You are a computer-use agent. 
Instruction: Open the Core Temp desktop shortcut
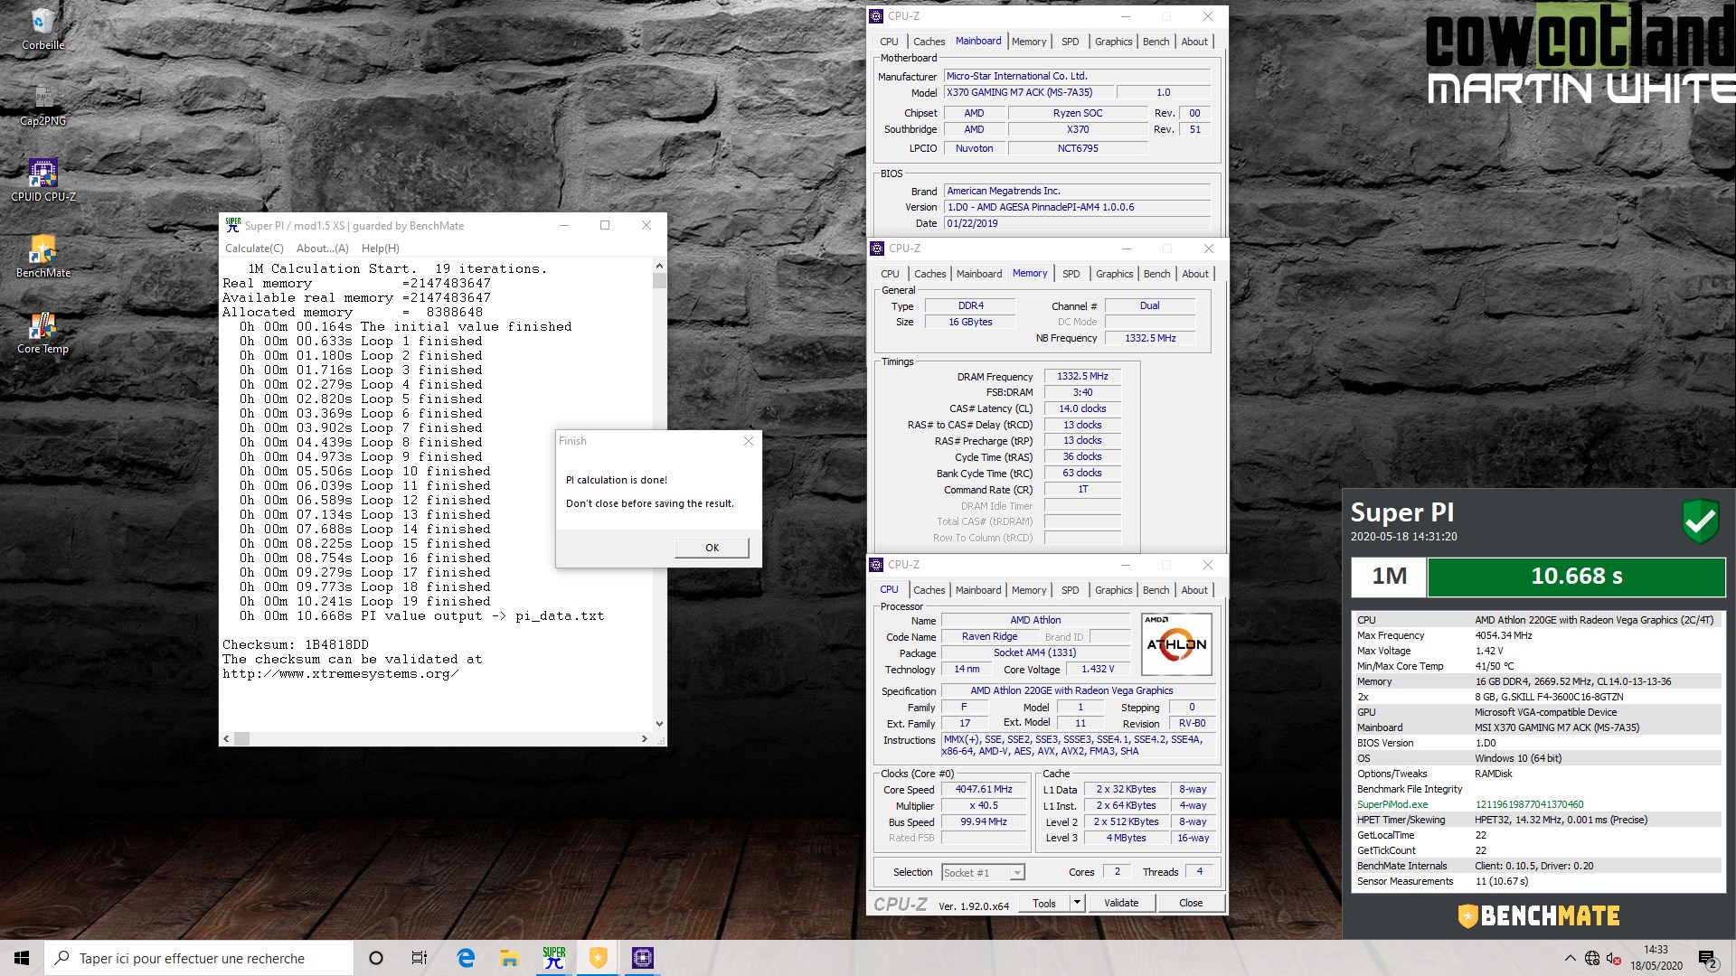point(42,332)
